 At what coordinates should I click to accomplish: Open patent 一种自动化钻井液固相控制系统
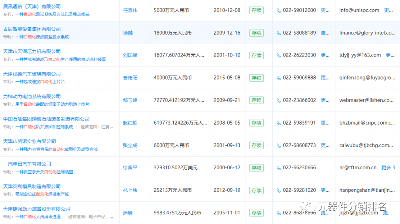(44, 127)
